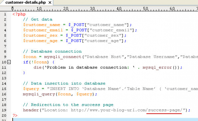The width and height of the screenshot is (198, 121).
Task: Click line number 1 in the gutter
Action: coord(5,14)
